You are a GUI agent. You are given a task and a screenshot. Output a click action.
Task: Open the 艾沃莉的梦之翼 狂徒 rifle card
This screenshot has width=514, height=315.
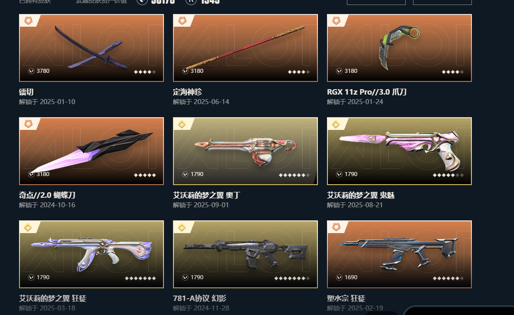click(91, 255)
